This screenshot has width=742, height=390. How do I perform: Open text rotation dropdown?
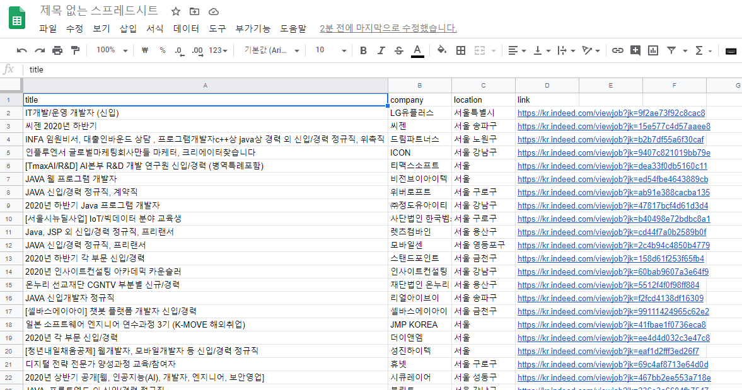(591, 50)
